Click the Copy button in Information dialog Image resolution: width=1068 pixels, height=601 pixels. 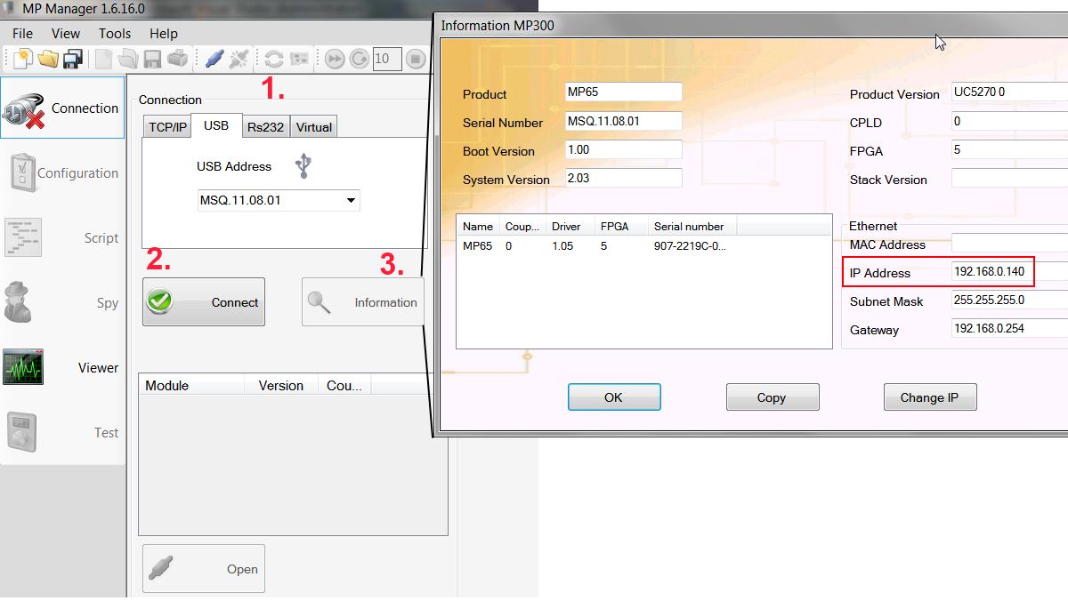[772, 397]
